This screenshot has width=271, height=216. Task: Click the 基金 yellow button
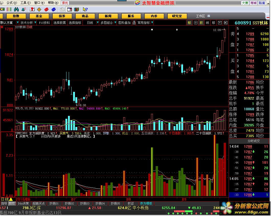pos(39,16)
